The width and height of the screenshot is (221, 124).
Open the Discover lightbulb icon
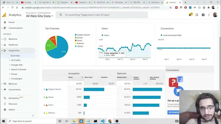click(5, 104)
